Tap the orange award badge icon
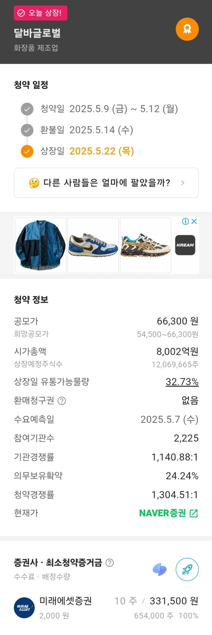The height and width of the screenshot is (635, 212). pyautogui.click(x=187, y=29)
